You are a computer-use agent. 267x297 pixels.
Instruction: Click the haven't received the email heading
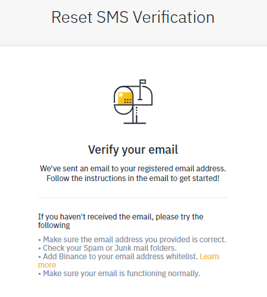pos(121,221)
